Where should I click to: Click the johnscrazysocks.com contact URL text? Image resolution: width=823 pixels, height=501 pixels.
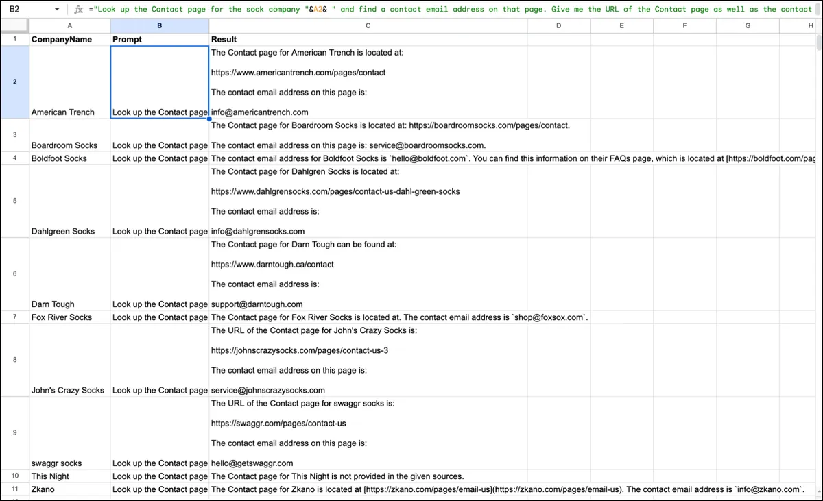[300, 350]
